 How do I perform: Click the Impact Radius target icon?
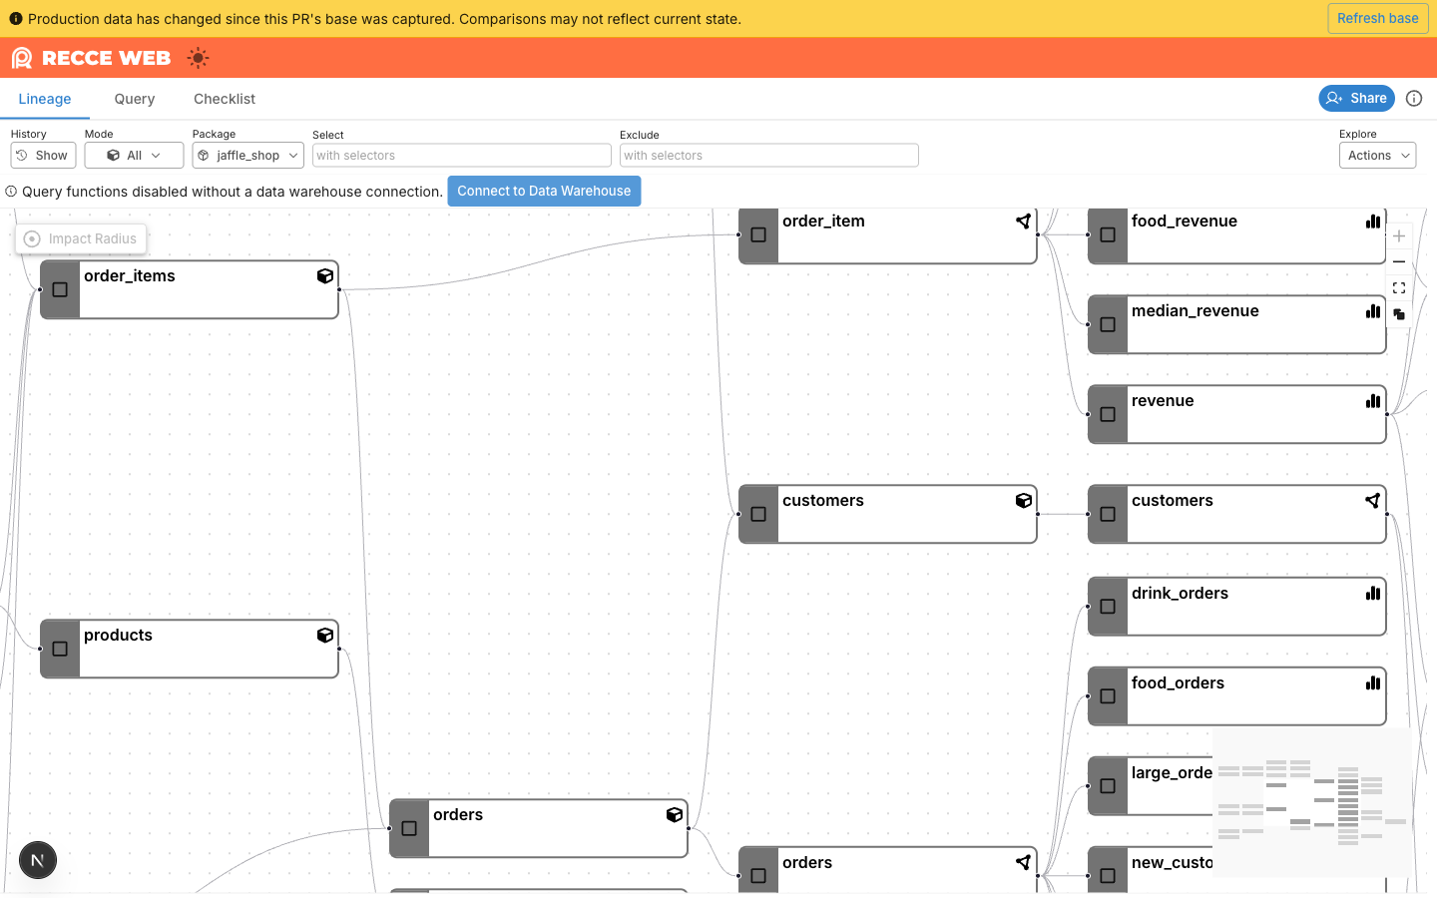click(x=32, y=238)
